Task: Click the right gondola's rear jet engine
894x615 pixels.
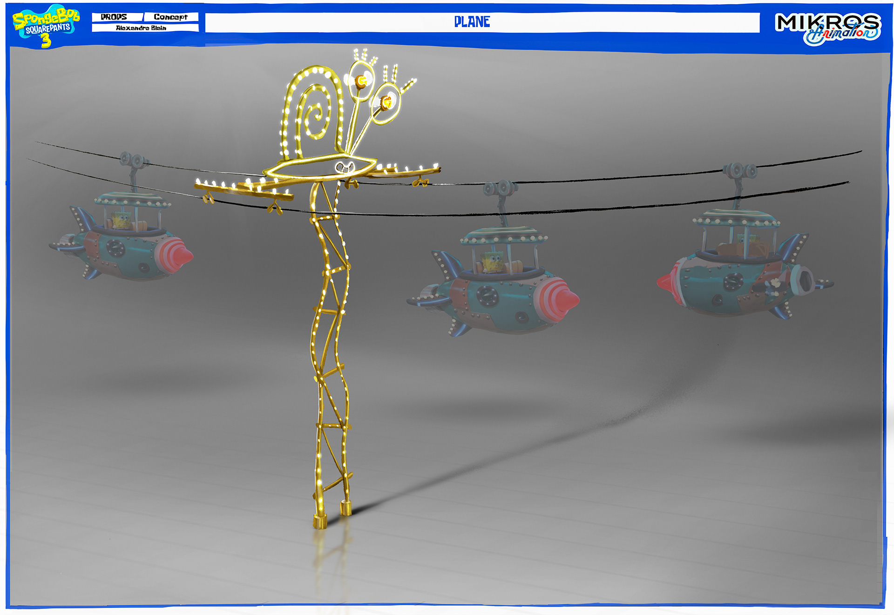Action: coord(803,280)
